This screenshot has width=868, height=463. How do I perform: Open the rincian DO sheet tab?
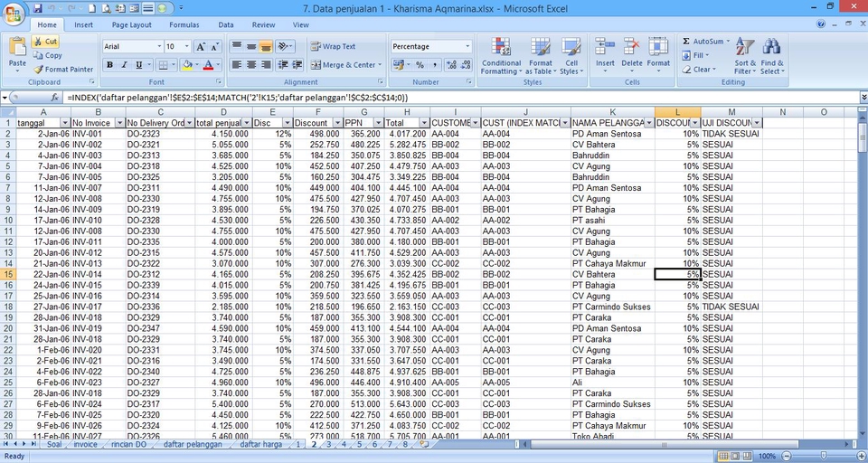(x=128, y=444)
